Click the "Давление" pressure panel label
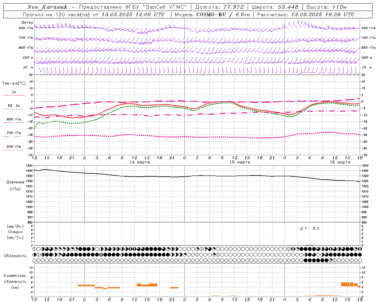 [15, 182]
